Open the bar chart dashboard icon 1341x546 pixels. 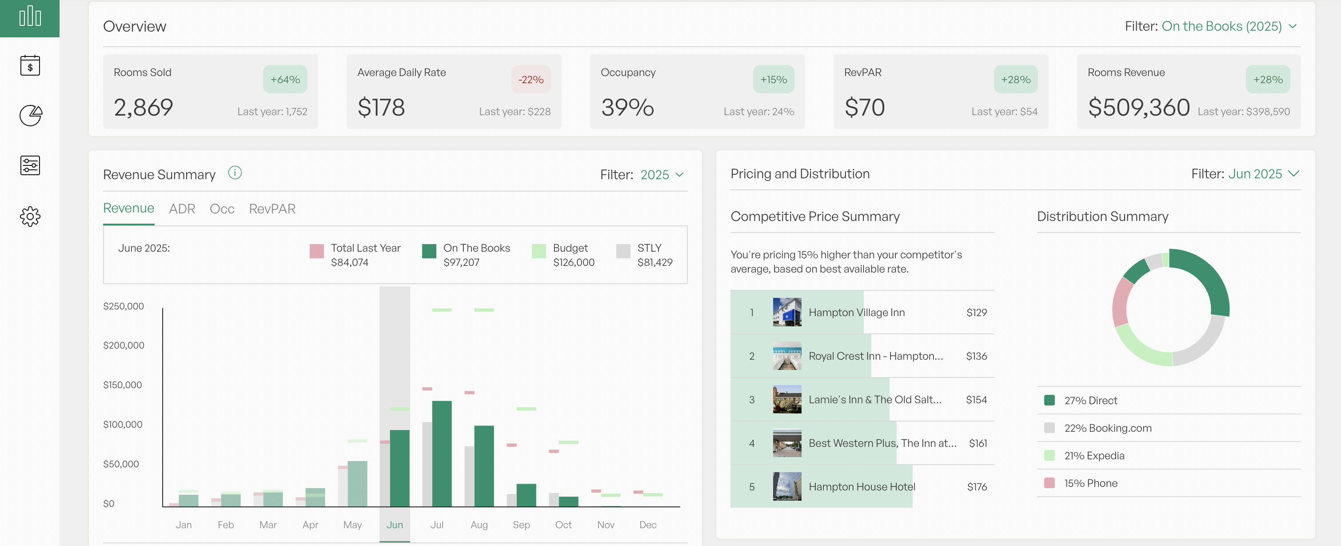click(x=30, y=16)
